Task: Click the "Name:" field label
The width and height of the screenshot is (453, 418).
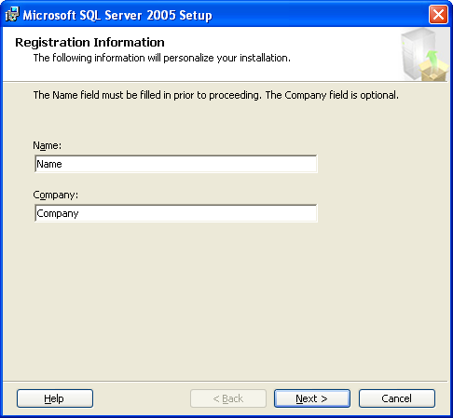Action: (x=48, y=145)
